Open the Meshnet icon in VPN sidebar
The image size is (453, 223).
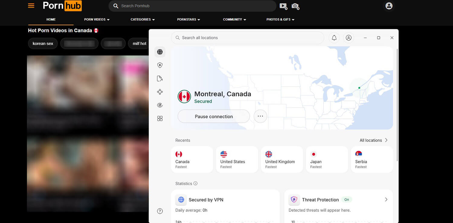(160, 92)
